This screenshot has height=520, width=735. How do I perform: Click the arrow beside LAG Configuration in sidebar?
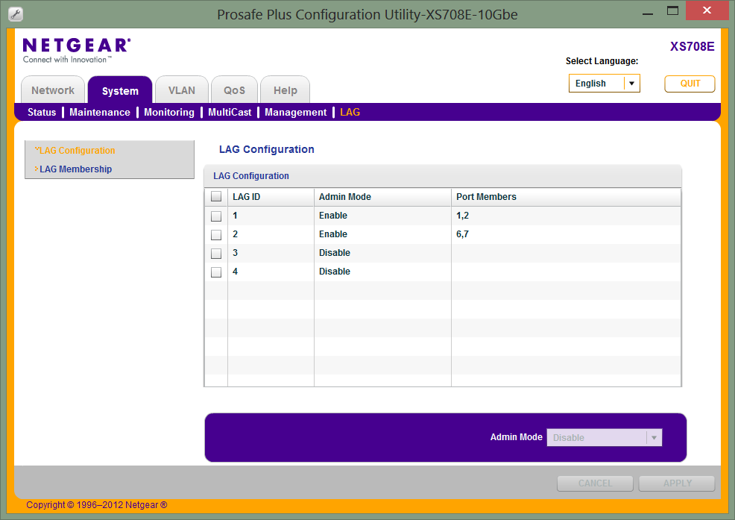click(37, 149)
